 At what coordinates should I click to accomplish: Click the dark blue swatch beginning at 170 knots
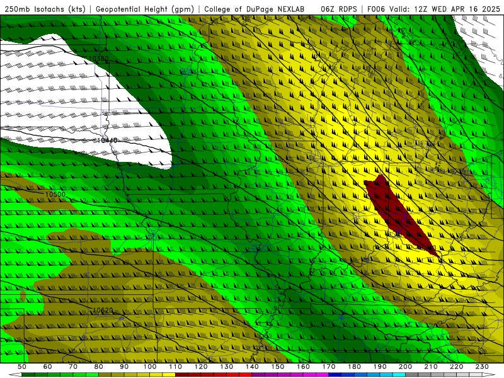[x=335, y=374]
